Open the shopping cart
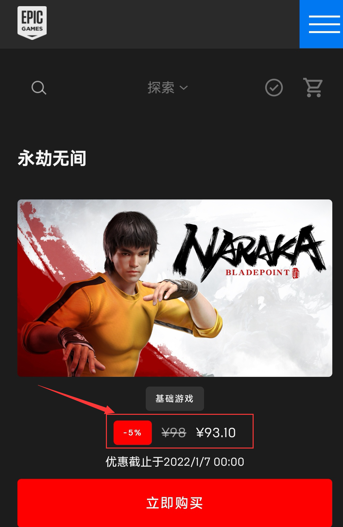This screenshot has height=527, width=343. [313, 87]
